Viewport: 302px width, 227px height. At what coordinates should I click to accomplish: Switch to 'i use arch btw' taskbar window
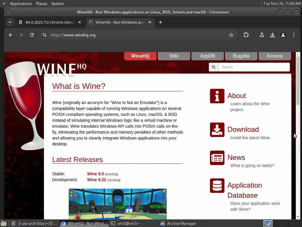tap(34, 223)
